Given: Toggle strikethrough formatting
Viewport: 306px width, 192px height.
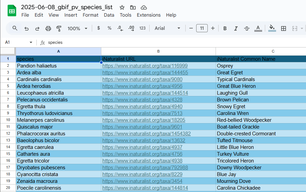Looking at the screenshot, I should (247, 28).
